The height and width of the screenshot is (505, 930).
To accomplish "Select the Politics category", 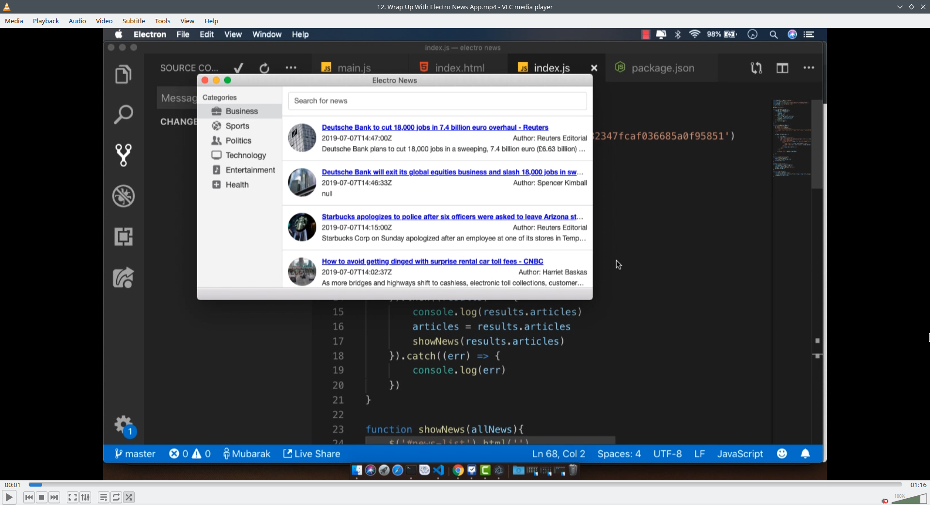I will point(240,140).
